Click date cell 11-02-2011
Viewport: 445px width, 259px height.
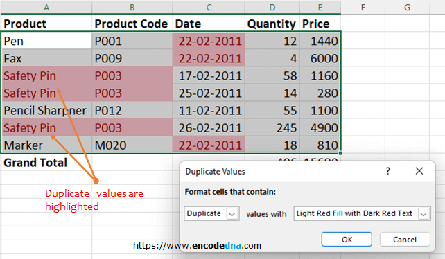click(209, 110)
